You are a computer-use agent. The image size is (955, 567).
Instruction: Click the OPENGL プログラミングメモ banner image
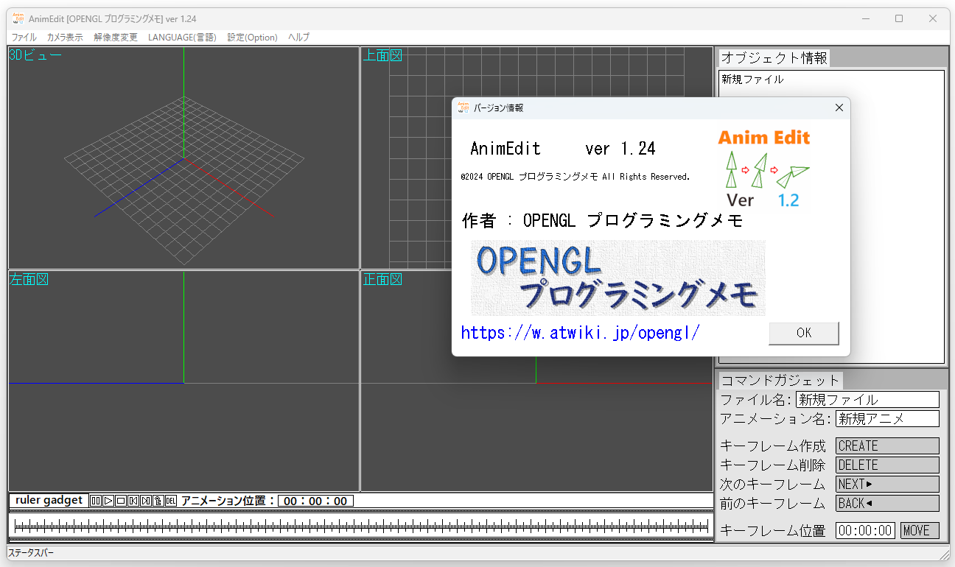(618, 278)
